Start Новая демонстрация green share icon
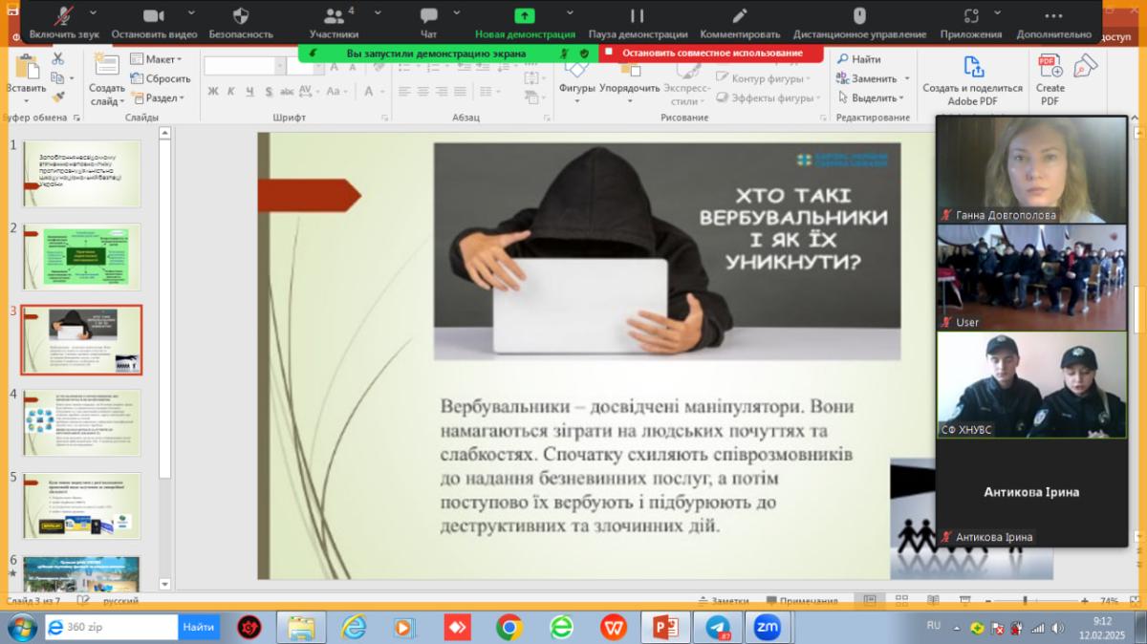 [525, 15]
